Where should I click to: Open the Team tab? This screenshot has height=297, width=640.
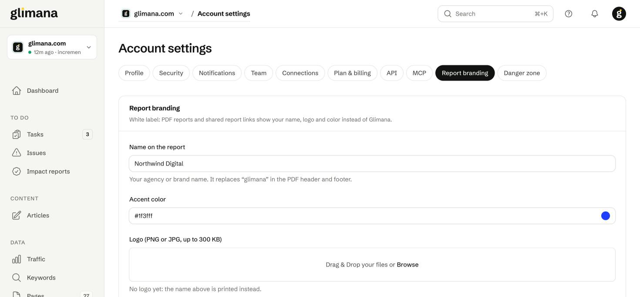259,73
